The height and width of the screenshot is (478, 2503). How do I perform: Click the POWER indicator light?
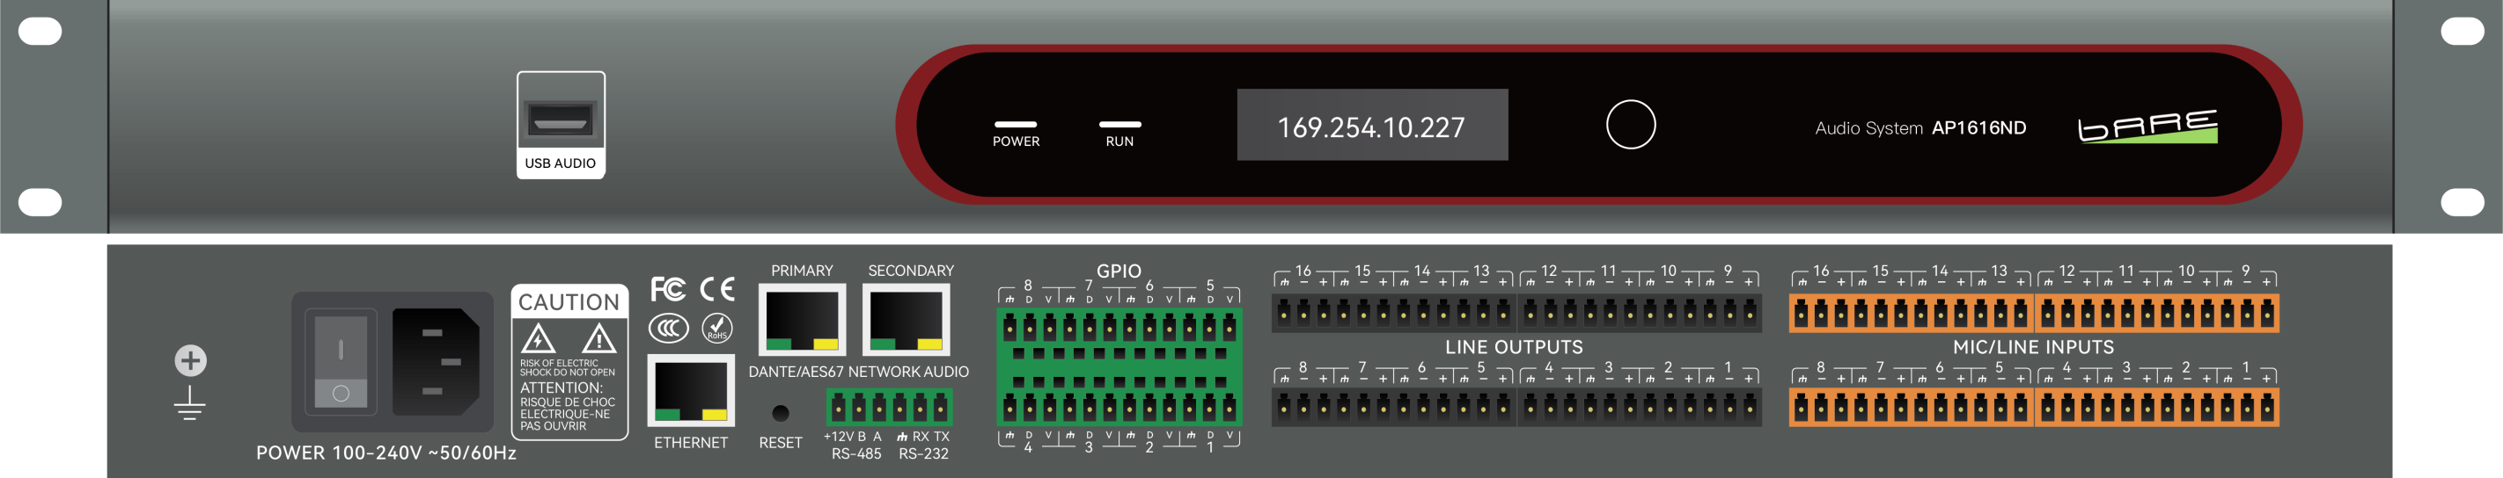pos(1015,124)
